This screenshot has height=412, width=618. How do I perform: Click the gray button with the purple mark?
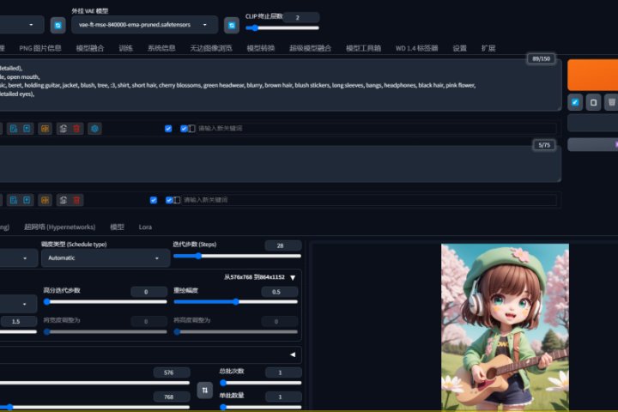pyautogui.click(x=593, y=145)
